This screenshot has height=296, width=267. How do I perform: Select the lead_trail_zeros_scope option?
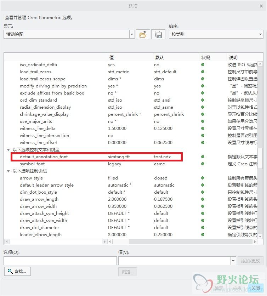coord(43,79)
